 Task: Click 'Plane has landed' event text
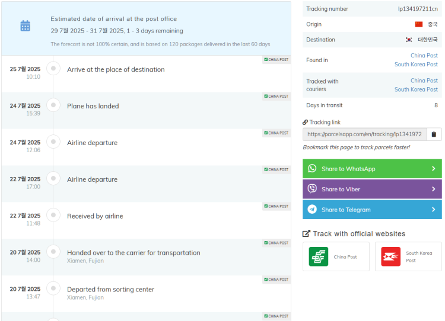pyautogui.click(x=93, y=106)
